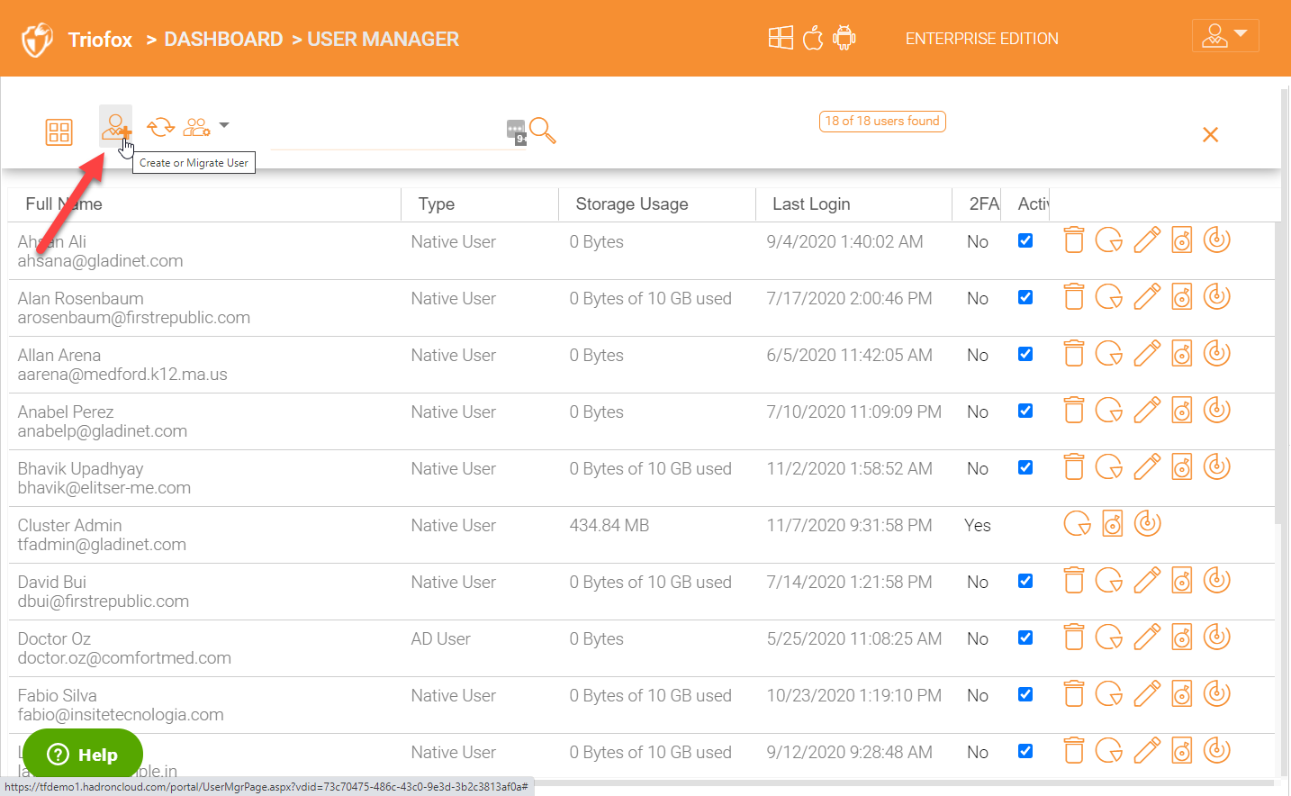This screenshot has width=1291, height=796.
Task: Uncheck Active checkbox for Allan Arena
Action: click(1025, 354)
